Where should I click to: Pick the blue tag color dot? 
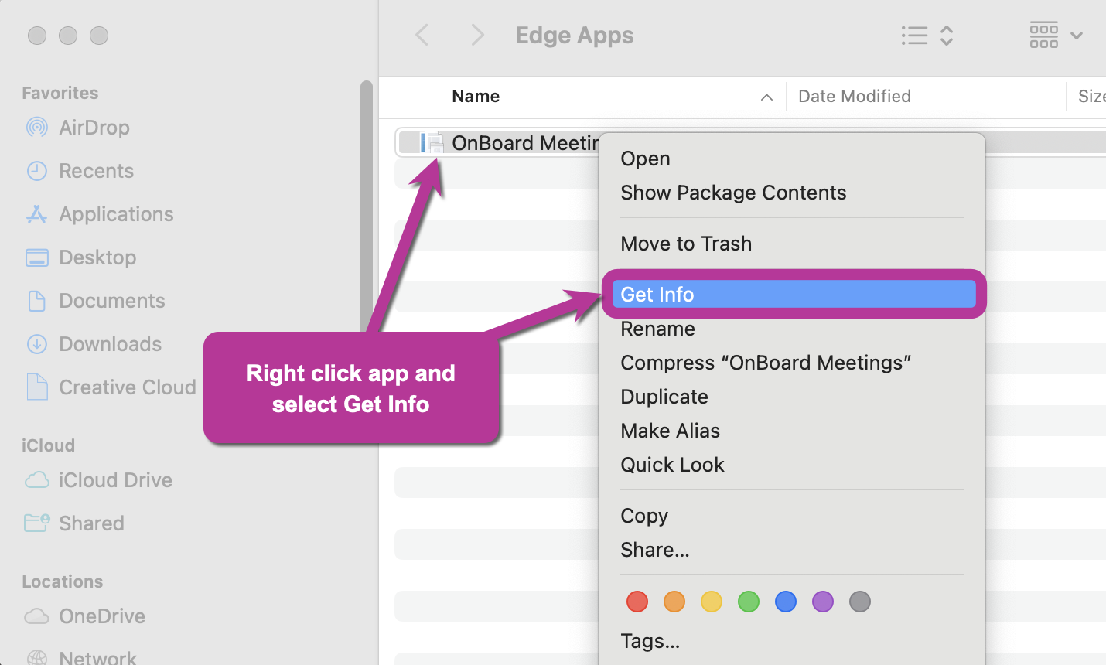click(x=786, y=602)
